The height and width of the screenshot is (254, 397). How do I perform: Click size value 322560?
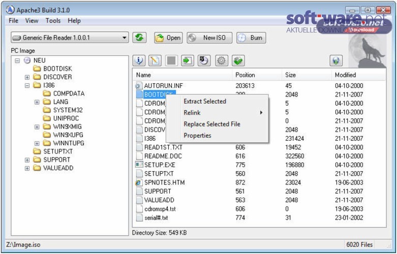tap(294, 156)
